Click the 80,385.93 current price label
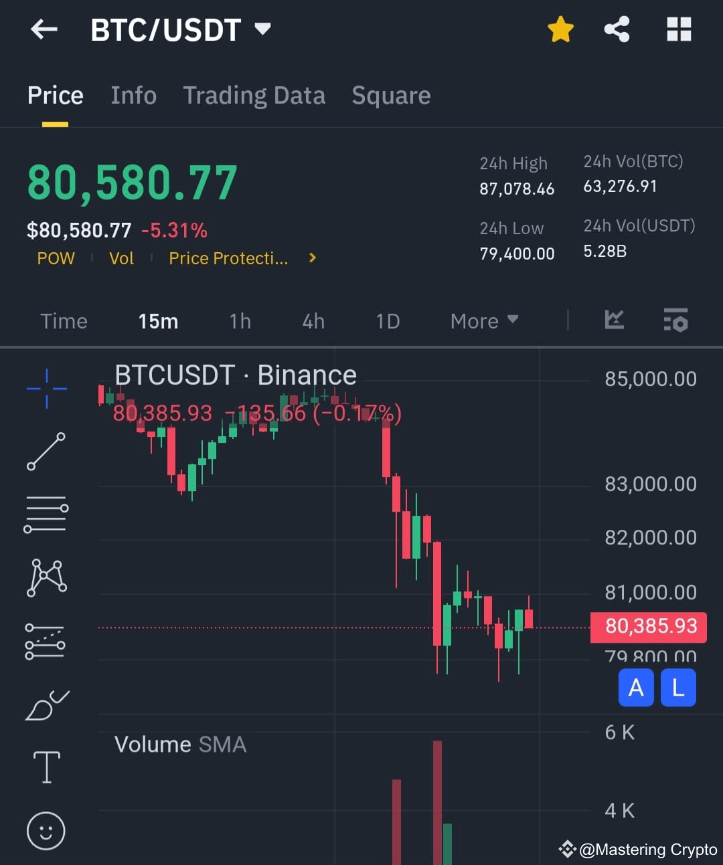This screenshot has height=865, width=723. tap(648, 627)
